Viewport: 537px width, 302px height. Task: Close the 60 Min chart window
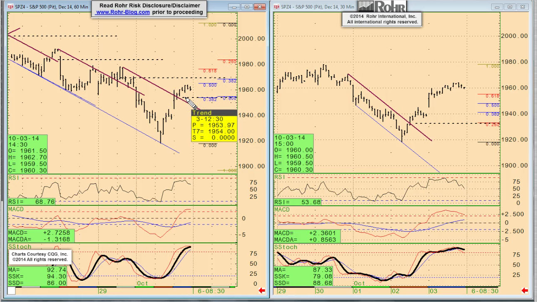point(260,7)
